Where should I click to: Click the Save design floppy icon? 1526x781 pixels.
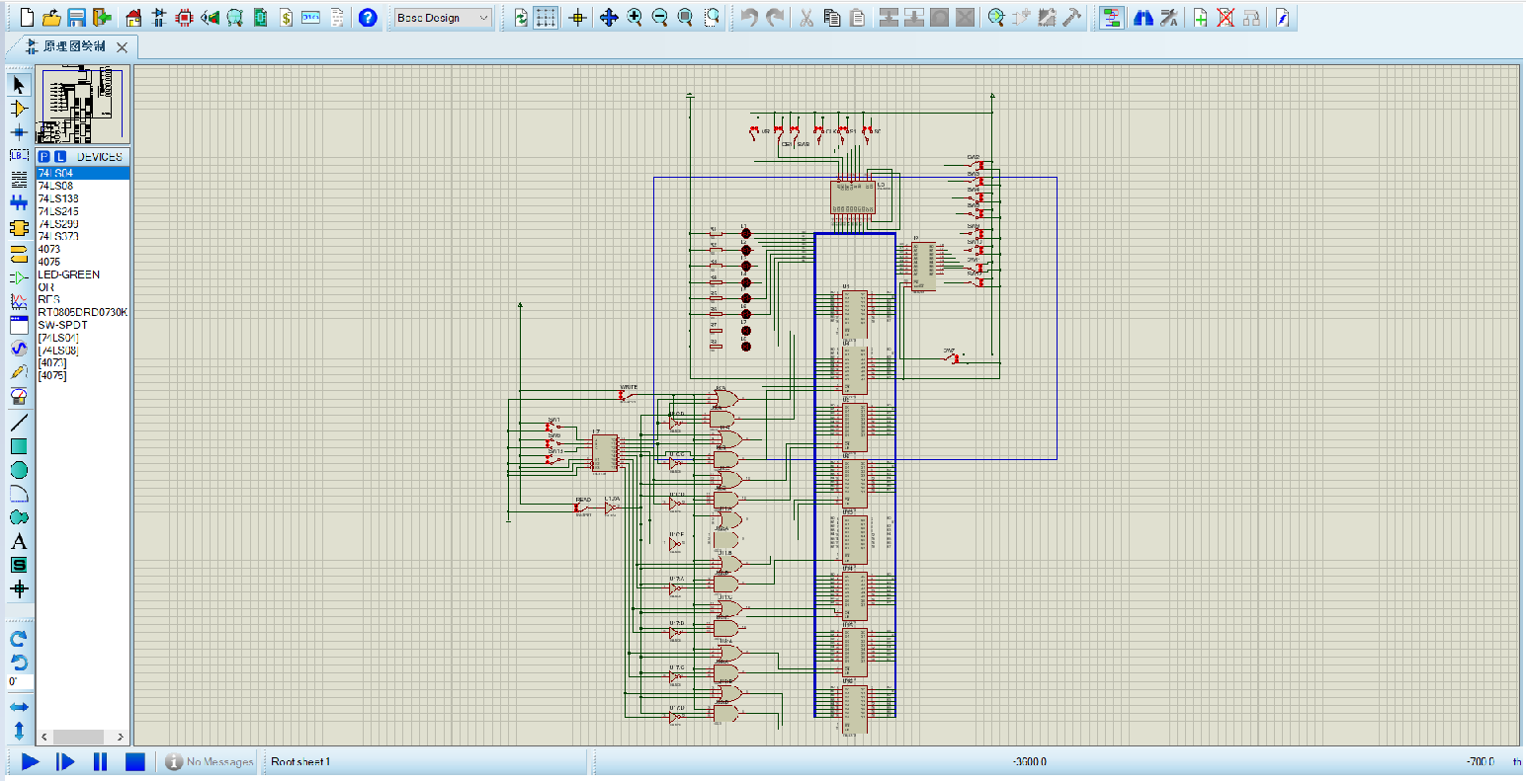(x=76, y=18)
